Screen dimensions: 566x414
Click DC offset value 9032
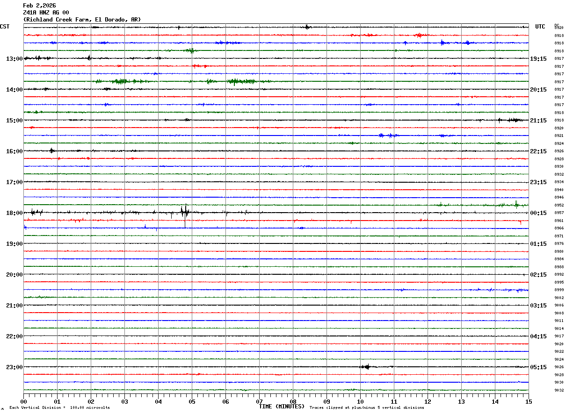click(x=559, y=390)
